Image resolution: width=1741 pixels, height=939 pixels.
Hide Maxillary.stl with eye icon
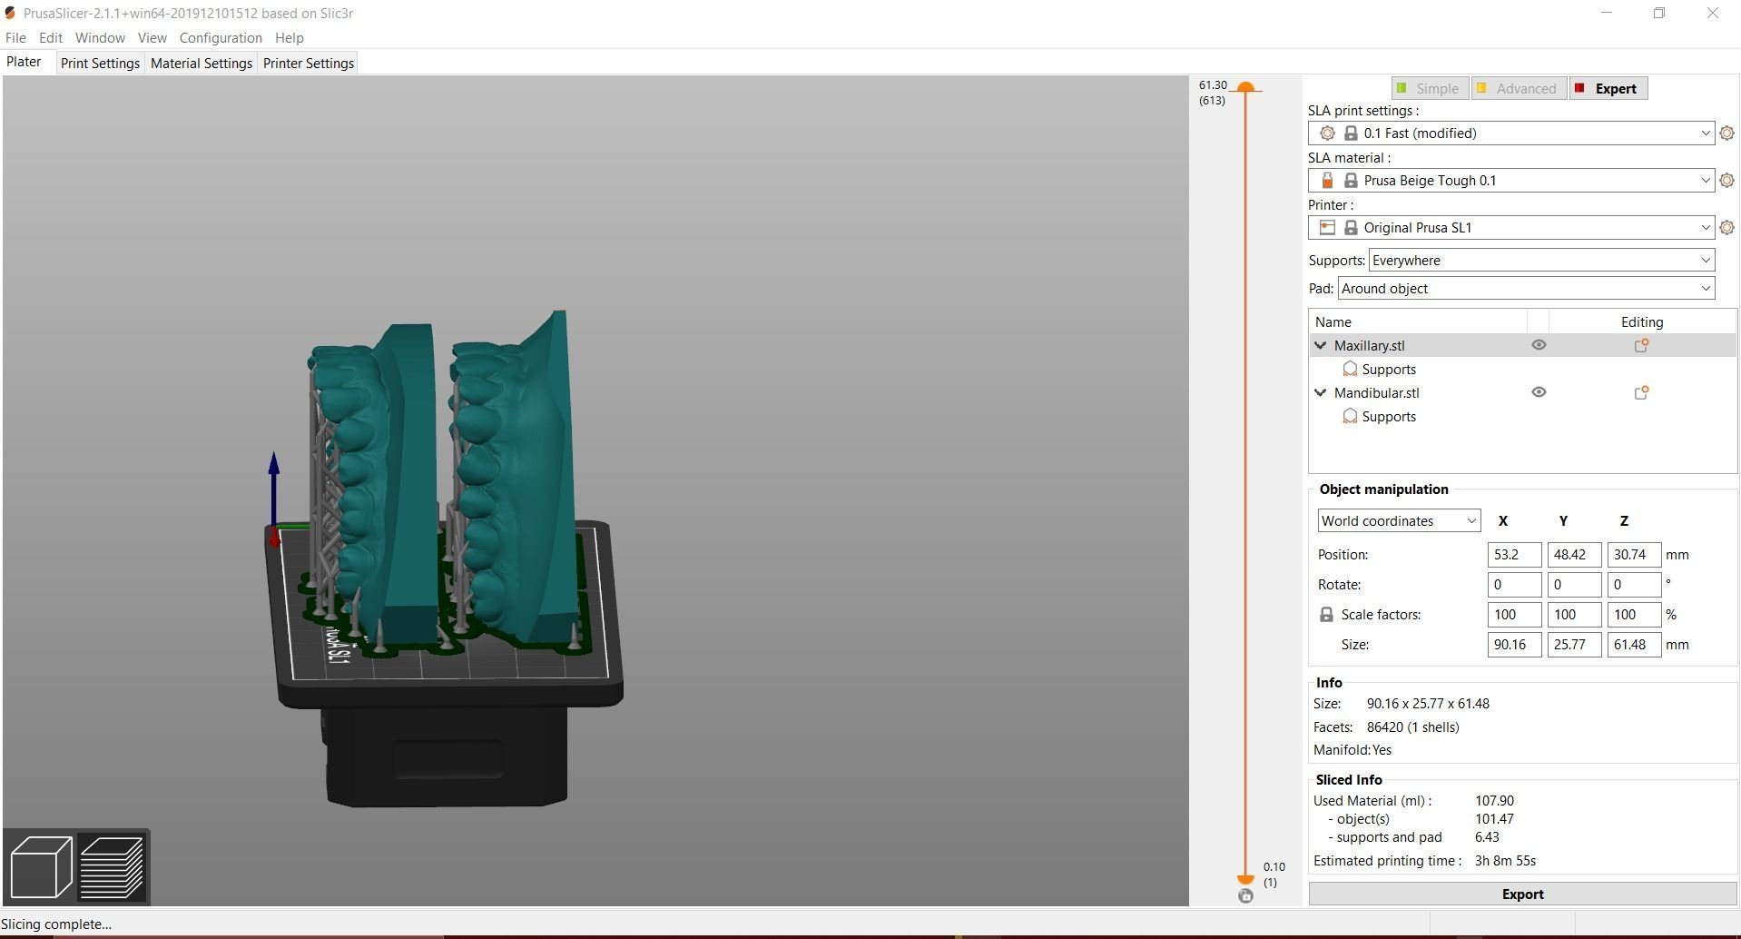[x=1539, y=345]
